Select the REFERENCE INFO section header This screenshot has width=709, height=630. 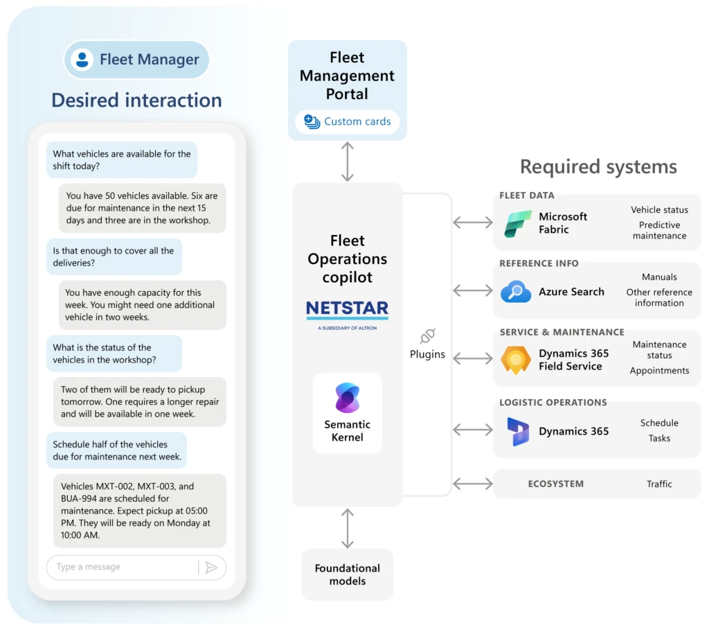(539, 263)
